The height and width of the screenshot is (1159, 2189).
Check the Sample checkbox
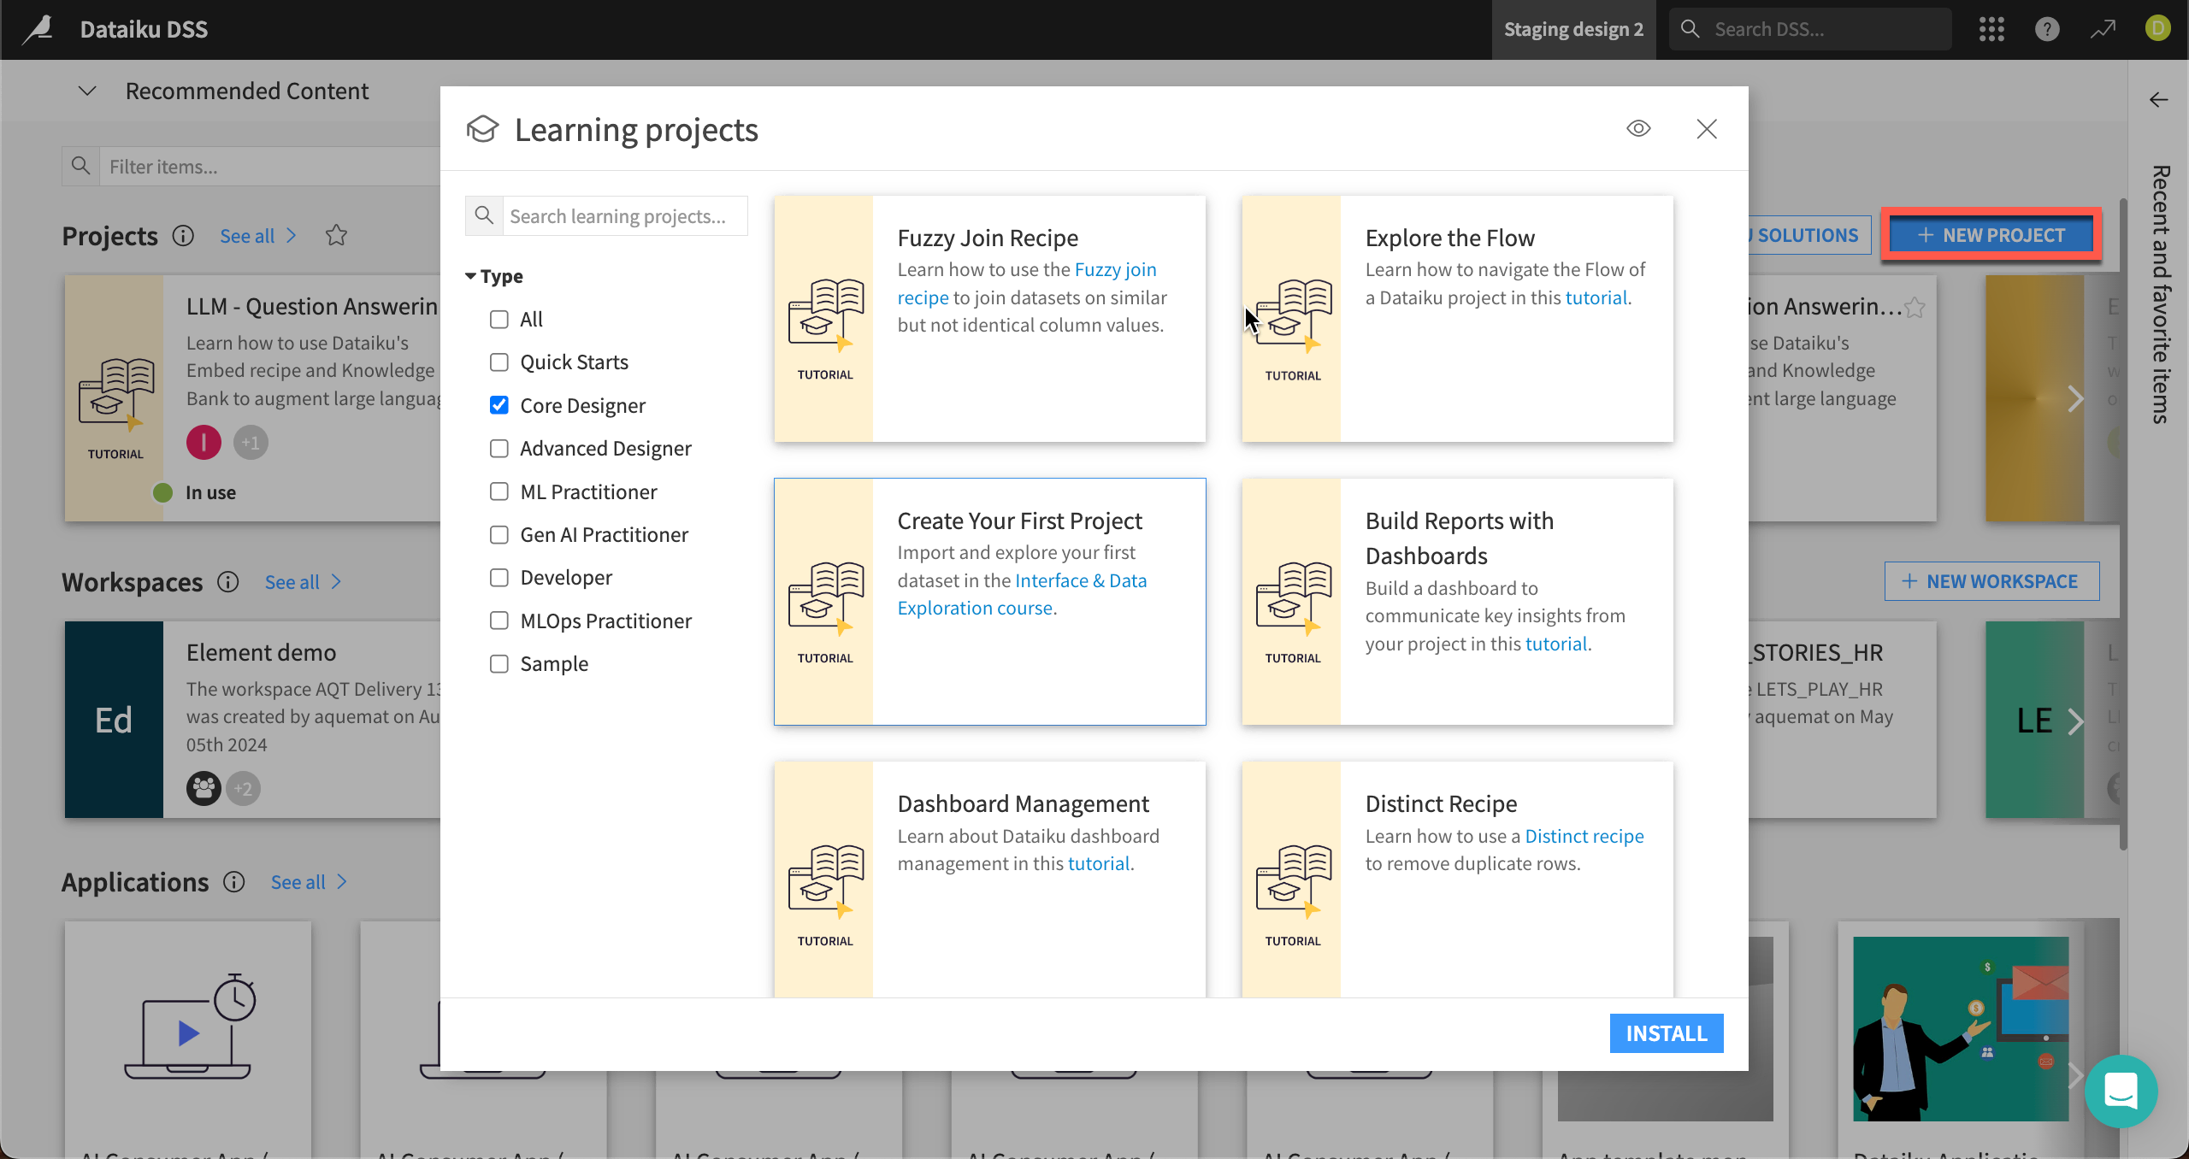point(499,664)
